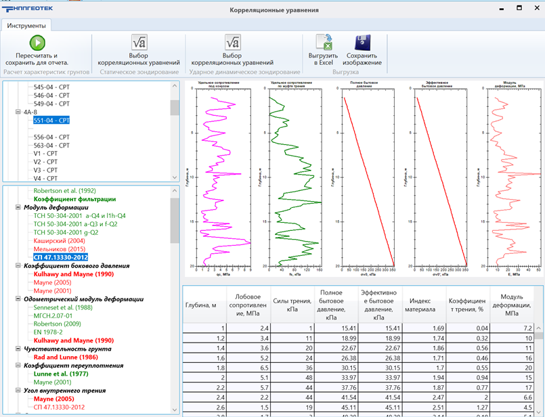Collapse the 4A-8 tree node
This screenshot has height=417, width=545.
click(18, 112)
